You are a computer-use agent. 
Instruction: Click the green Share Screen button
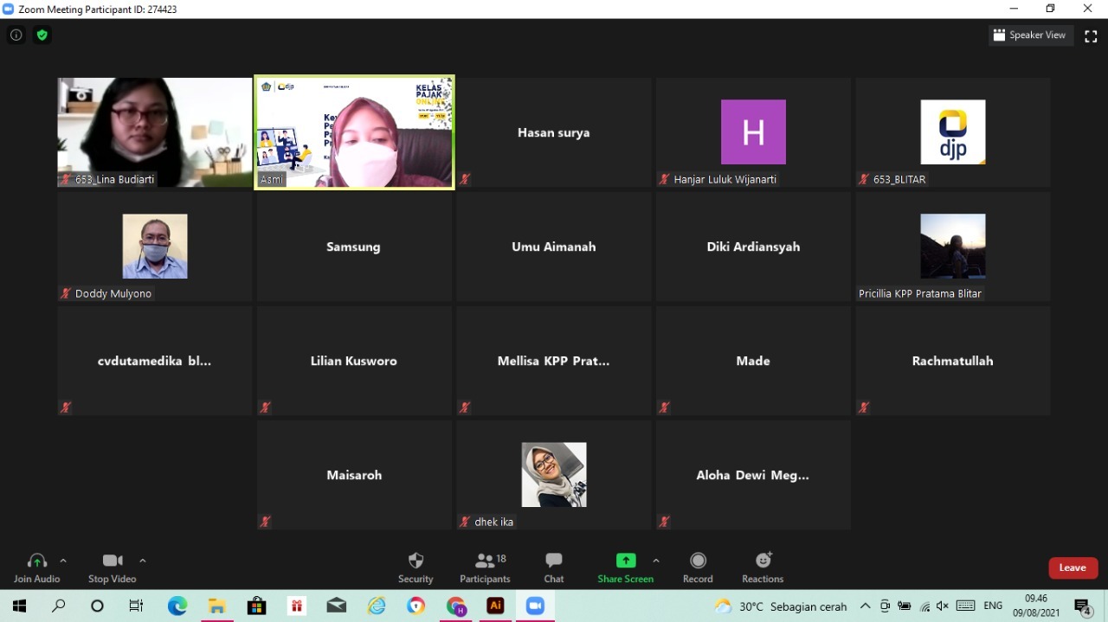[625, 567]
